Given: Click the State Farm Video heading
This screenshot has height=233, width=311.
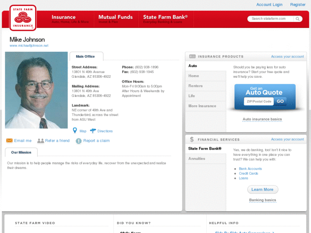Looking at the screenshot, I should [35, 223].
